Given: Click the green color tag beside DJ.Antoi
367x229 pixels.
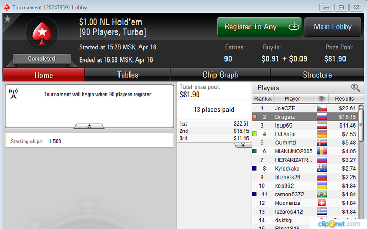Looking at the screenshot, I should pyautogui.click(x=254, y=134).
